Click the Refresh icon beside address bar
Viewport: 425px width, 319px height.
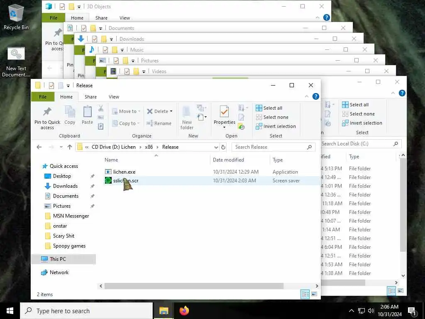click(x=223, y=147)
